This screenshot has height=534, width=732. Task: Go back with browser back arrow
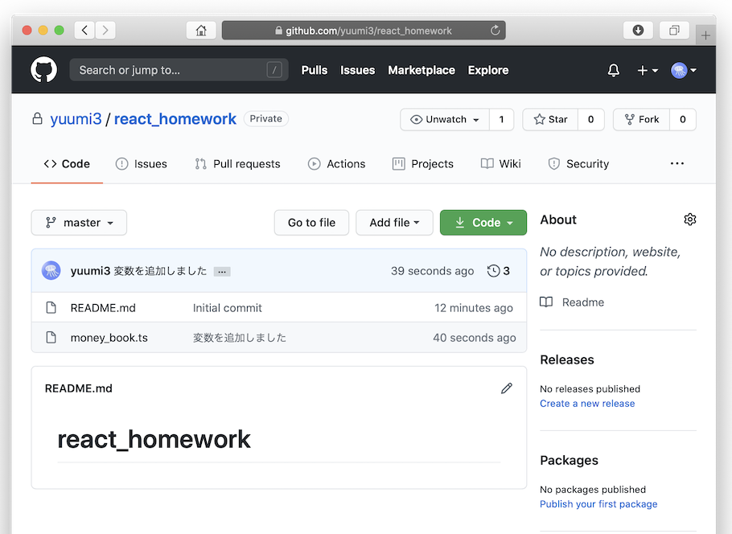tap(84, 31)
